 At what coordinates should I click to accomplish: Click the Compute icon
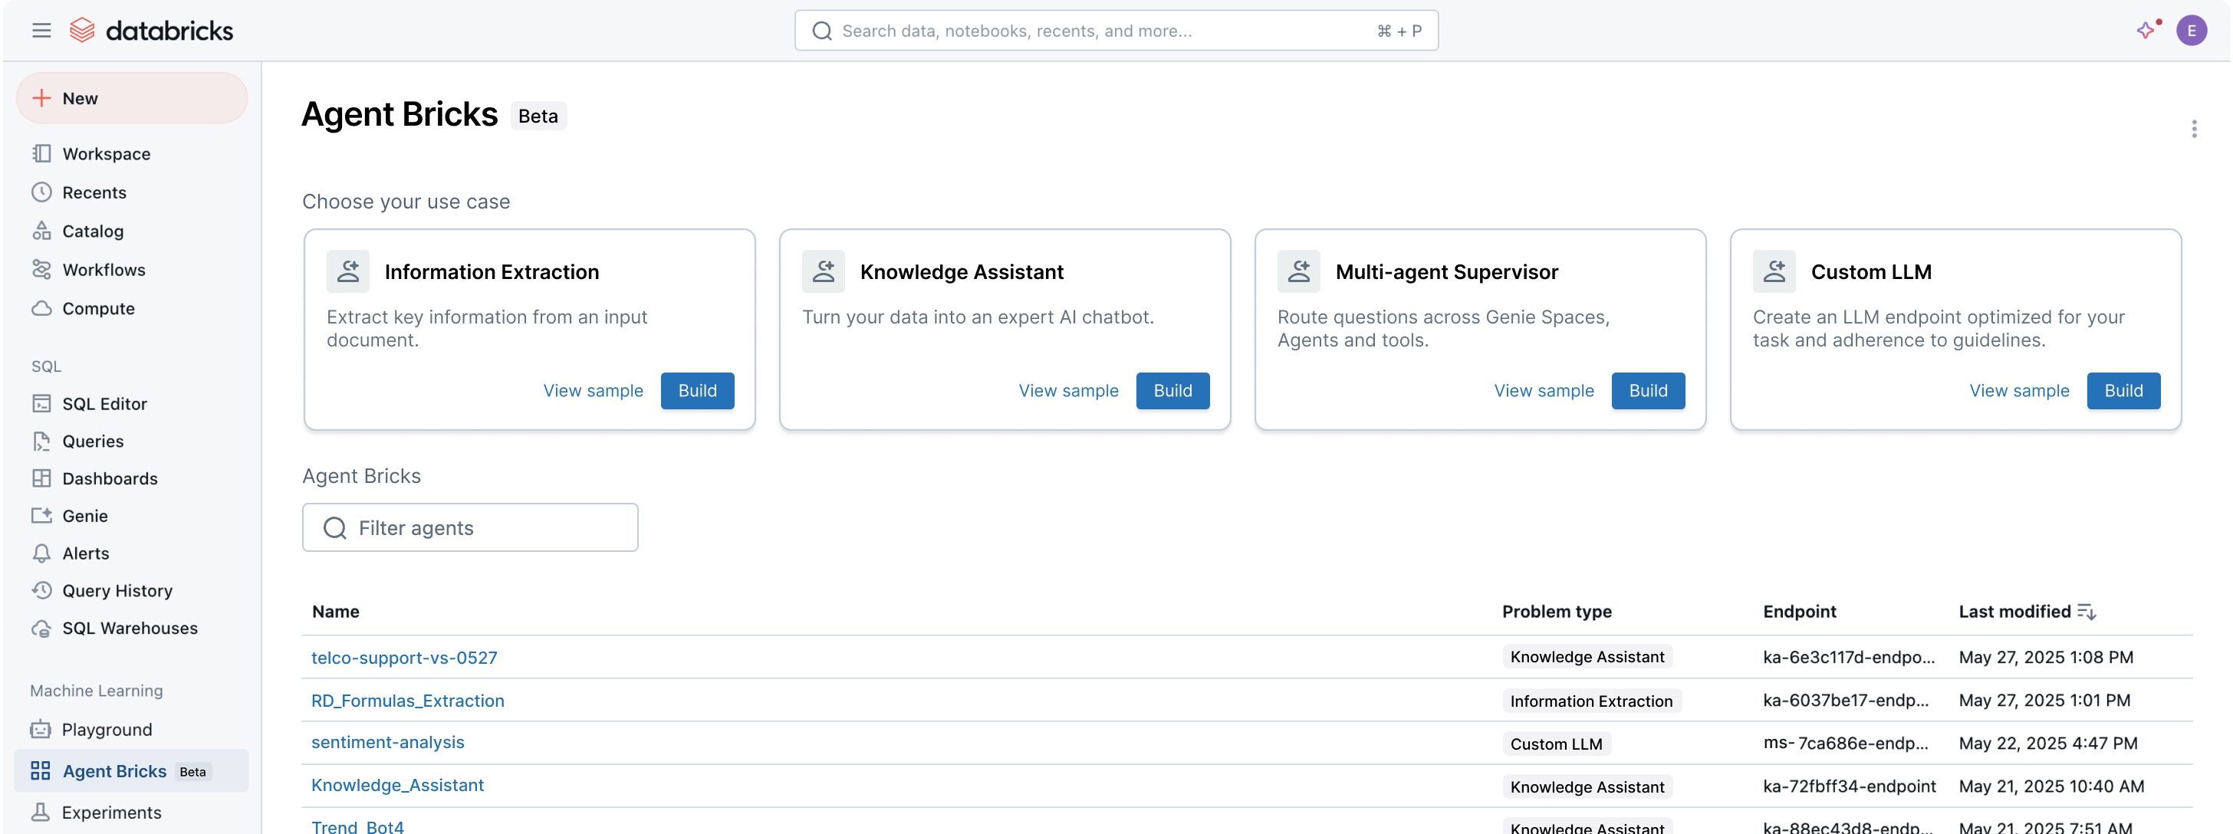click(x=41, y=307)
